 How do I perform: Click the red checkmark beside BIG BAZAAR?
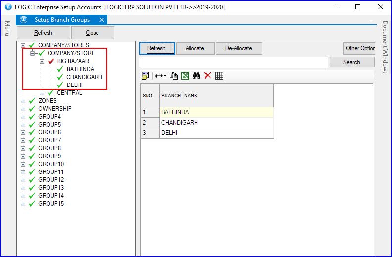pos(51,61)
